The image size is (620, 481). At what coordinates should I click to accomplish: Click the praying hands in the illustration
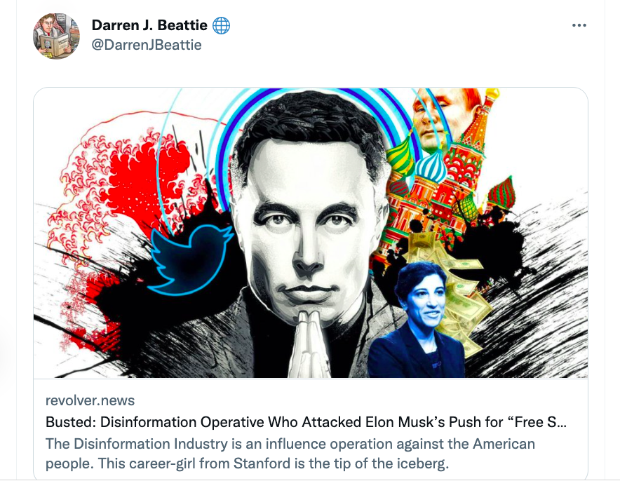pyautogui.click(x=309, y=343)
